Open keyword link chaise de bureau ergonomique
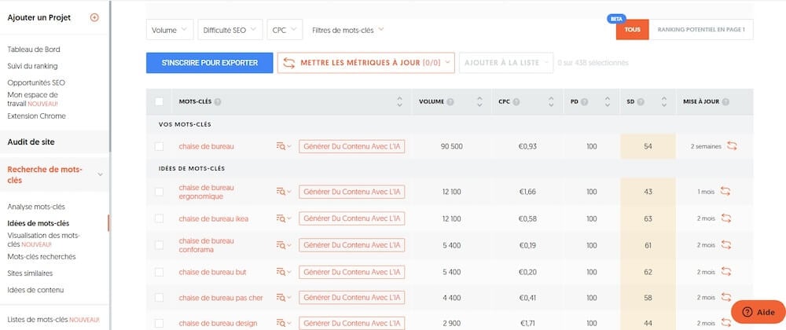 (206, 192)
